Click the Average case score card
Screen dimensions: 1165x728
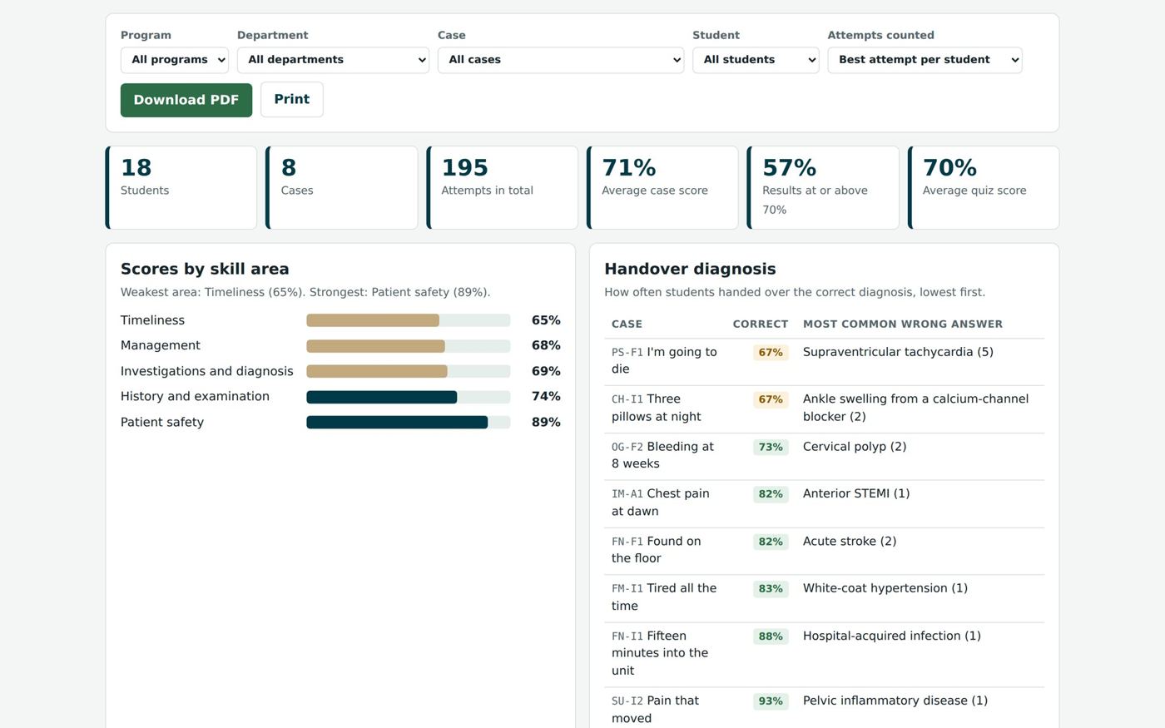(x=662, y=188)
